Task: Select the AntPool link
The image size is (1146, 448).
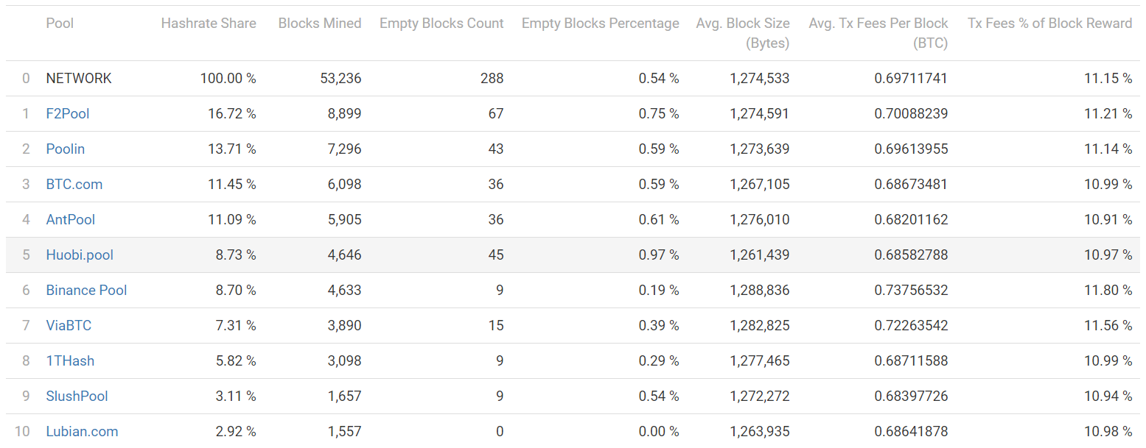Action: [x=71, y=219]
